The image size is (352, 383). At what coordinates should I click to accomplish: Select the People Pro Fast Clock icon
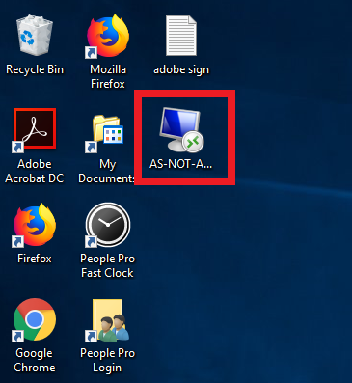click(x=108, y=225)
